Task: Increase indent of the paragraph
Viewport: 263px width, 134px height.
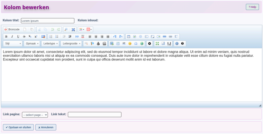Action: tap(70, 37)
